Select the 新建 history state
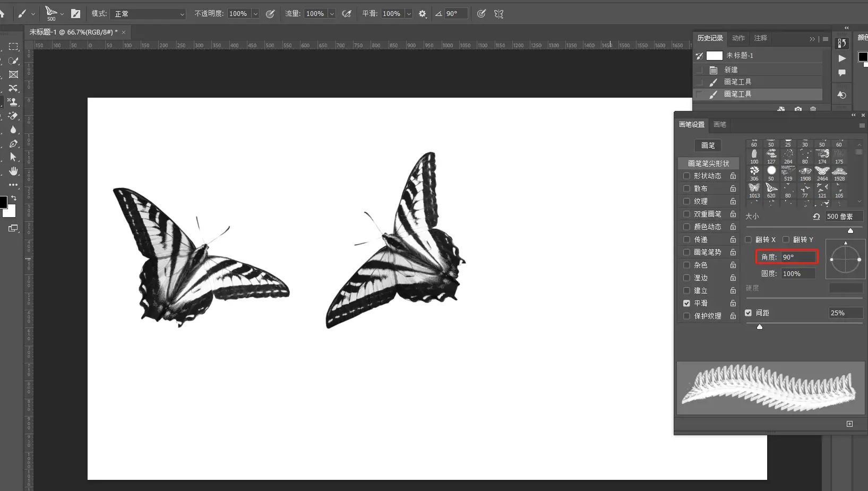The height and width of the screenshot is (491, 868). point(731,70)
